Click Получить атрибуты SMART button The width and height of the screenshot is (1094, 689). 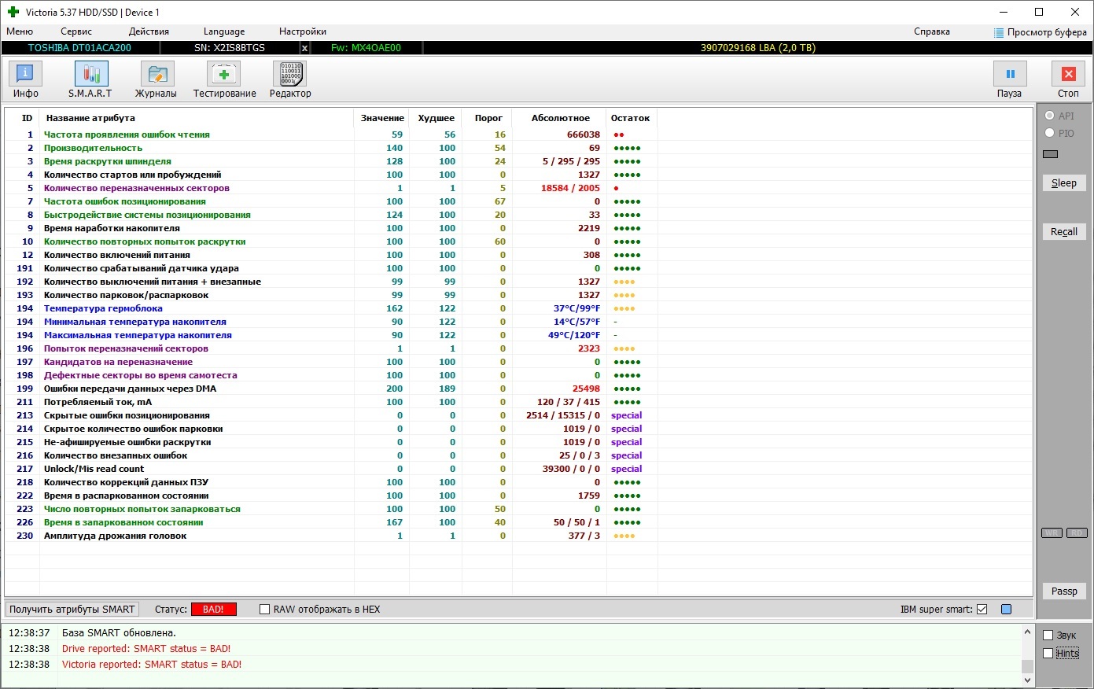point(72,610)
